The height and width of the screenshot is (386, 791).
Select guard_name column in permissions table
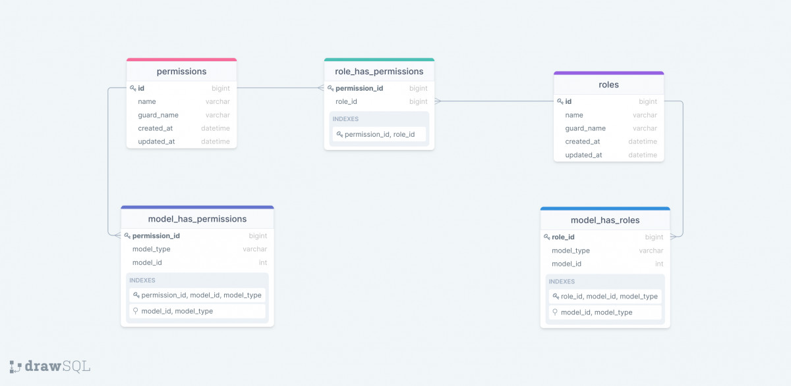click(158, 115)
